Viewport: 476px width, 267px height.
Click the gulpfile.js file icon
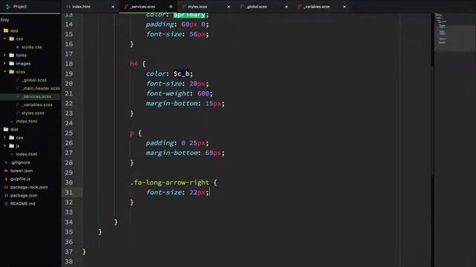[x=6, y=179]
